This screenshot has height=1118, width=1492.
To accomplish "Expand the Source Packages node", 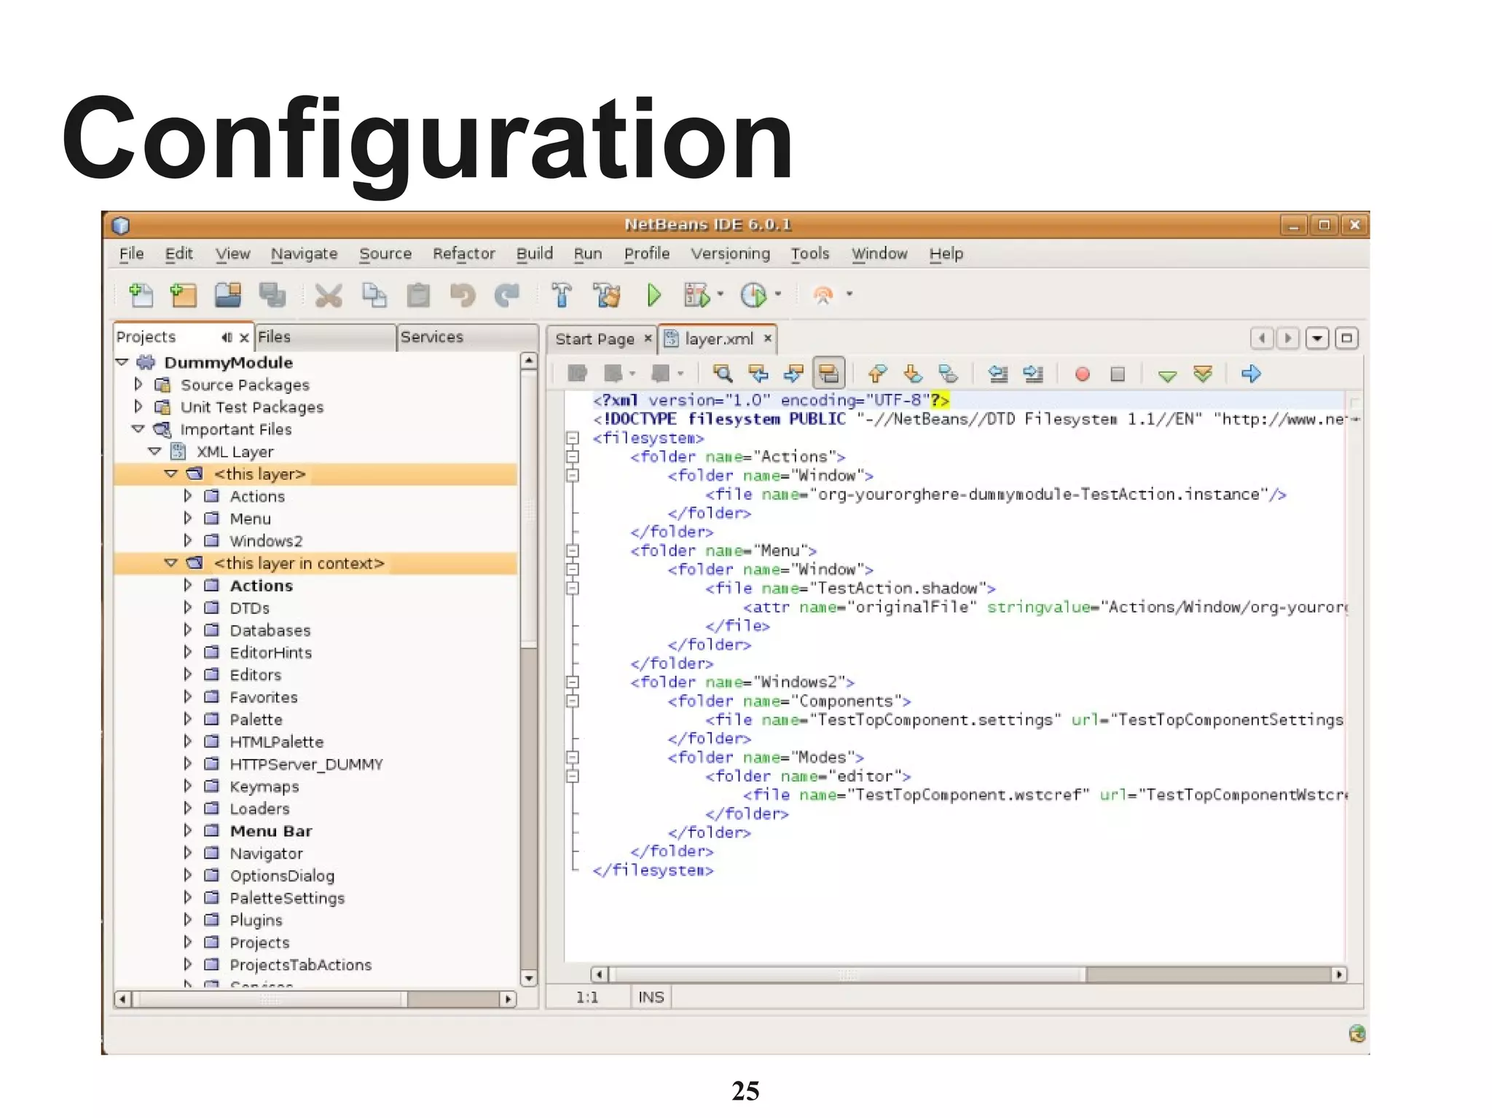I will 138,384.
